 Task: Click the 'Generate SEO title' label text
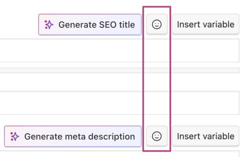coord(97,25)
